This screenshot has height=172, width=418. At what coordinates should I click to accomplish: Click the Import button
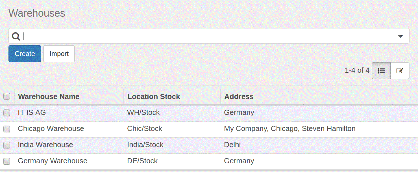[x=59, y=54]
